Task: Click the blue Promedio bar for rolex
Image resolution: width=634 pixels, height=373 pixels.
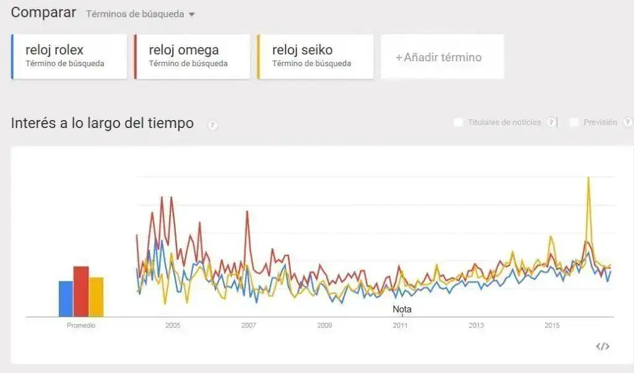Action: [66, 299]
